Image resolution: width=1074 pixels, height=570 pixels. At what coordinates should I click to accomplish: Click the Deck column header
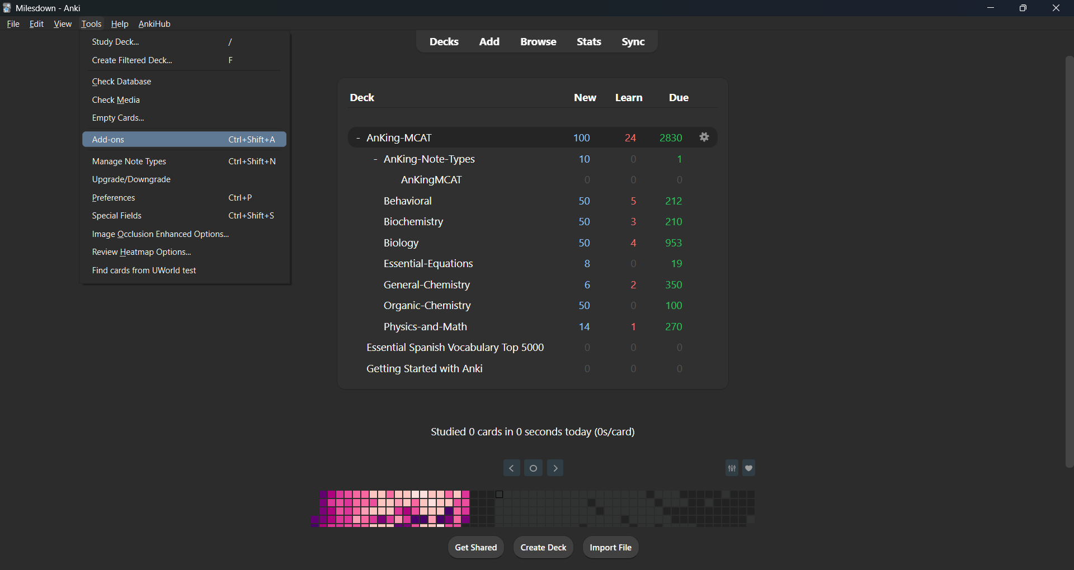(362, 98)
